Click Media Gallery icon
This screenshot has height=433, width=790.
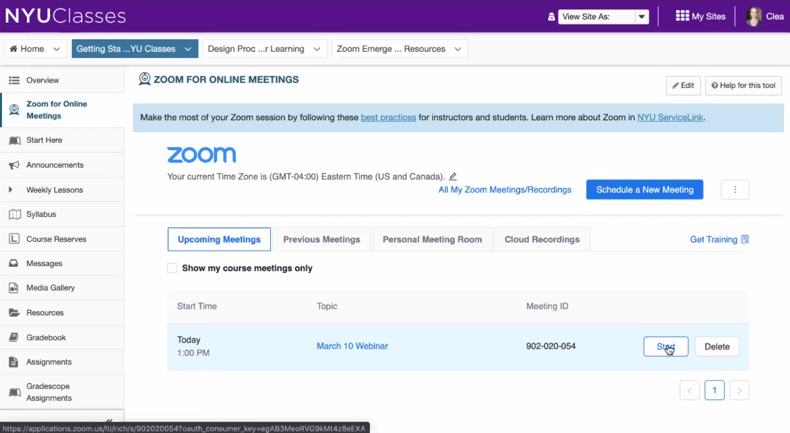14,288
